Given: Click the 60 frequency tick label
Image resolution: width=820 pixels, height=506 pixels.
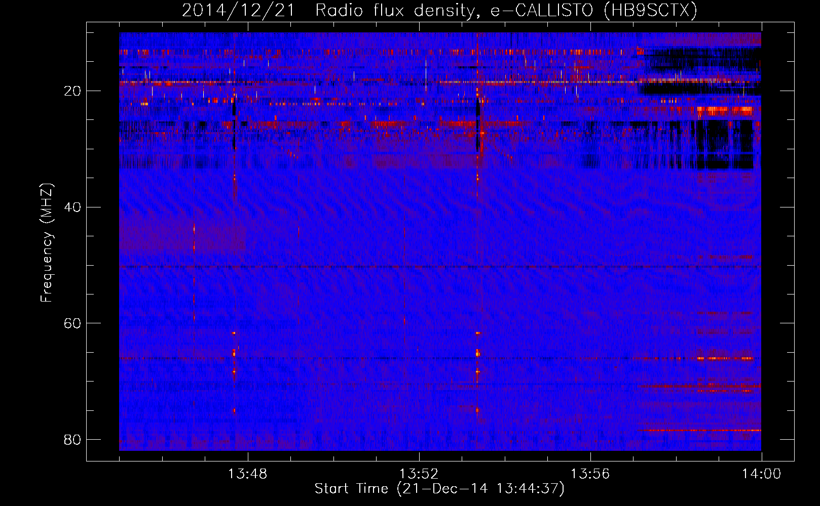Looking at the screenshot, I should click(73, 323).
